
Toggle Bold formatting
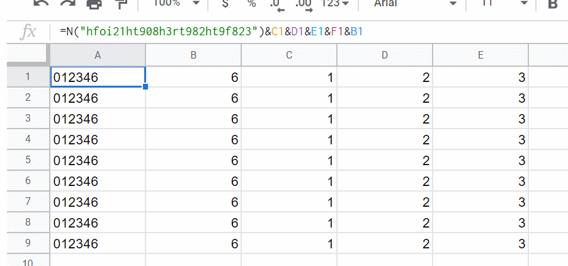click(553, 4)
